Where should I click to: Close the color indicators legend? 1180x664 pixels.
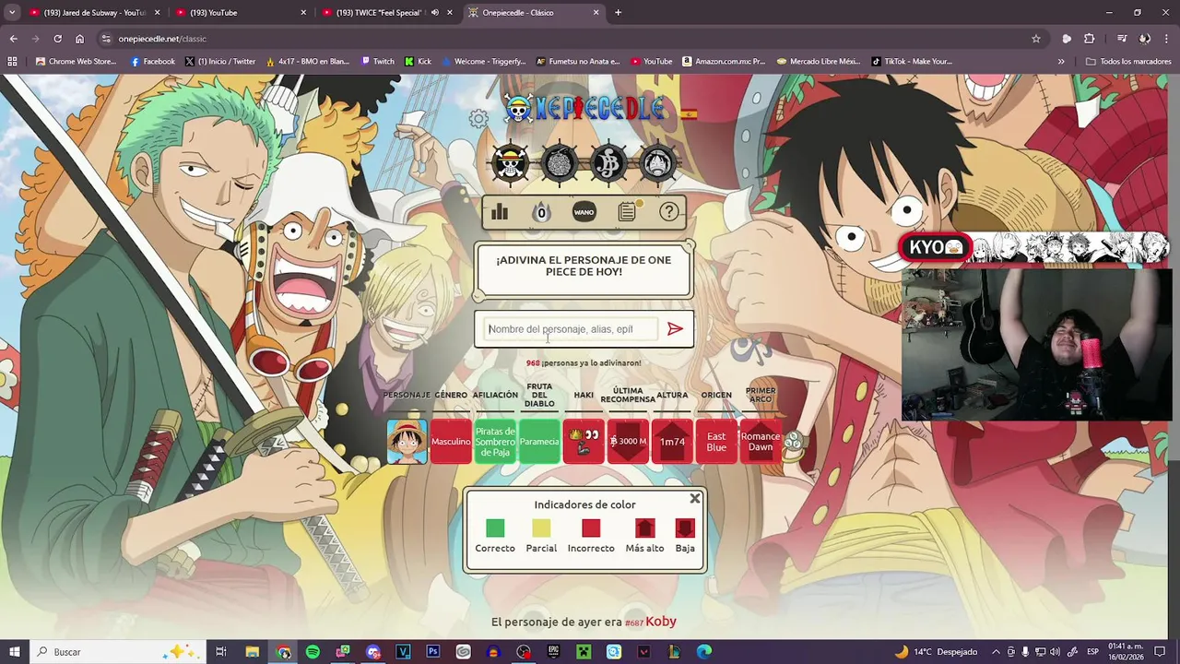click(x=695, y=498)
